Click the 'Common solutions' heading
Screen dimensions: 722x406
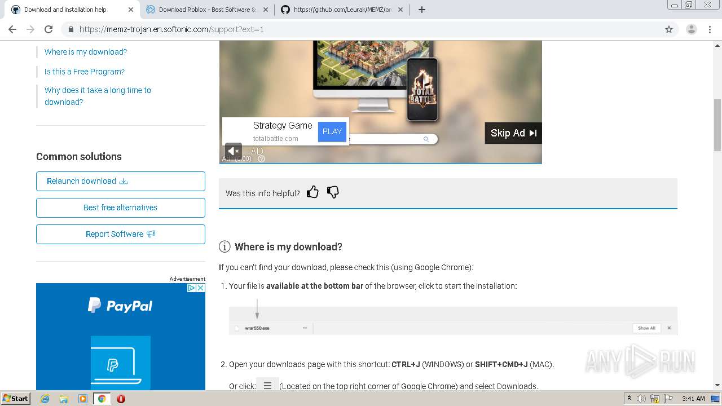(79, 157)
